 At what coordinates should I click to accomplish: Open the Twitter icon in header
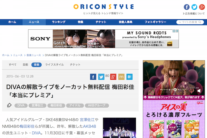pos(194,7)
